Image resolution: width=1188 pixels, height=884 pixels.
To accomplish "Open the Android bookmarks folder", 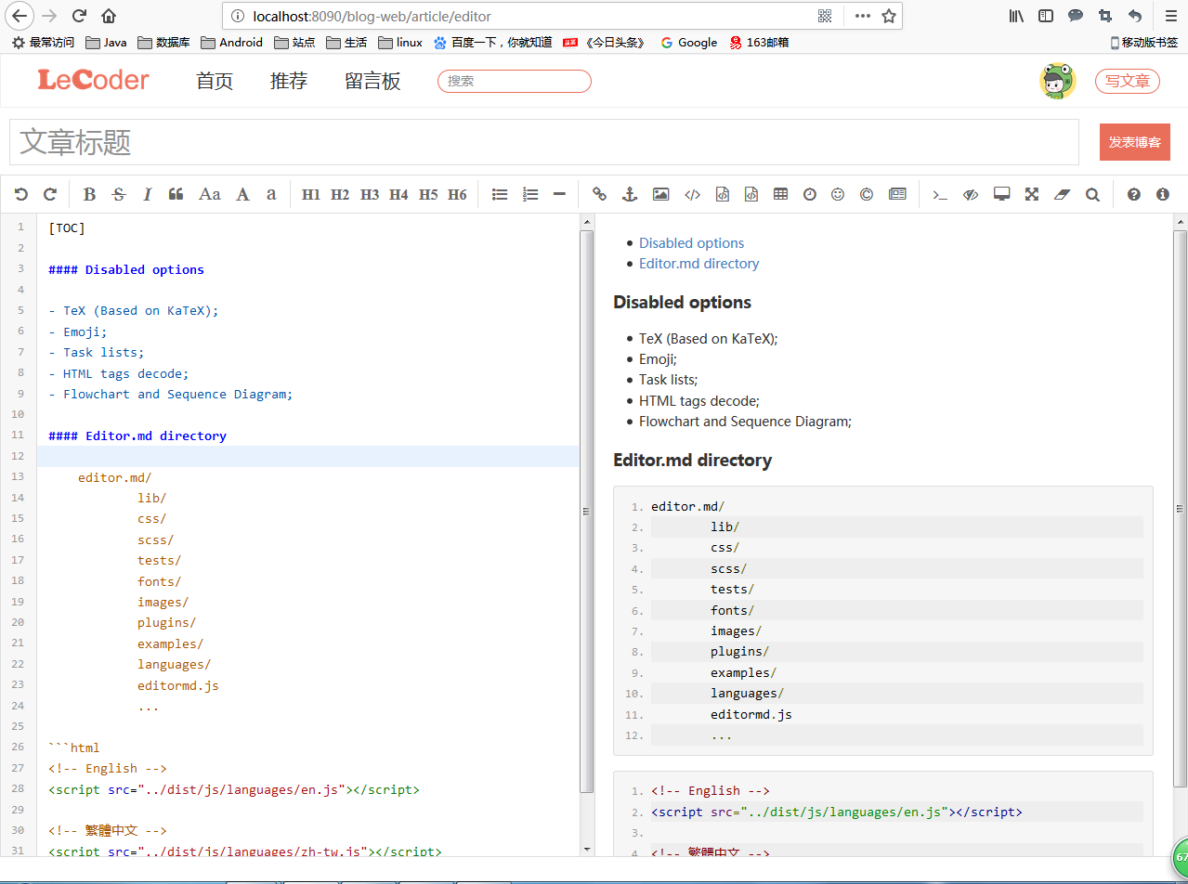I will pos(231,43).
